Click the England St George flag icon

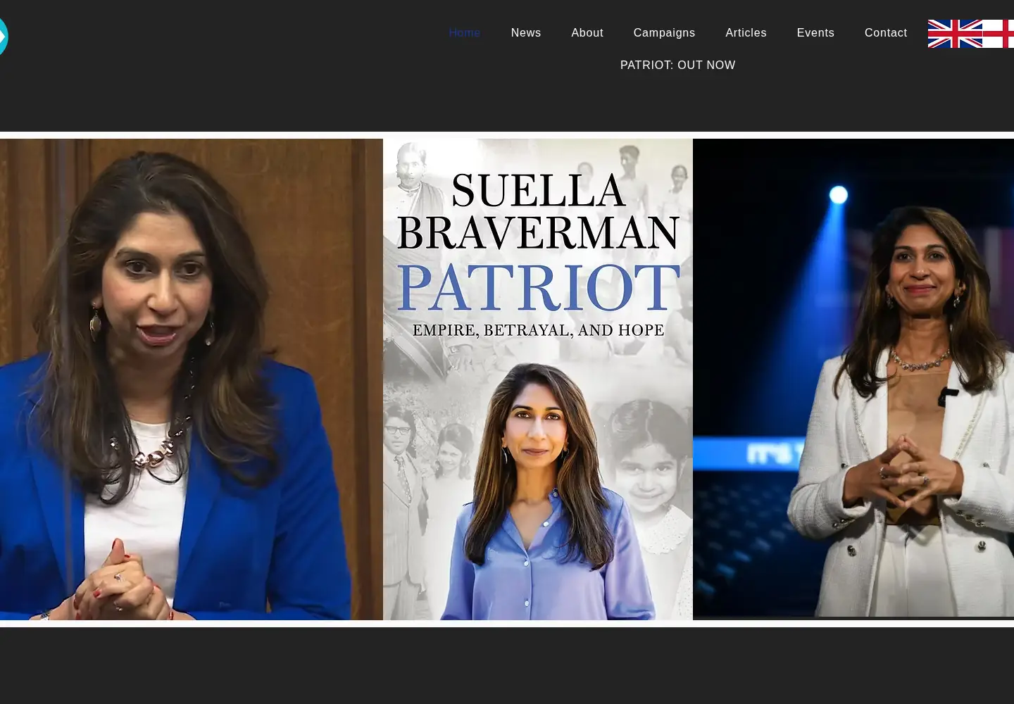999,34
